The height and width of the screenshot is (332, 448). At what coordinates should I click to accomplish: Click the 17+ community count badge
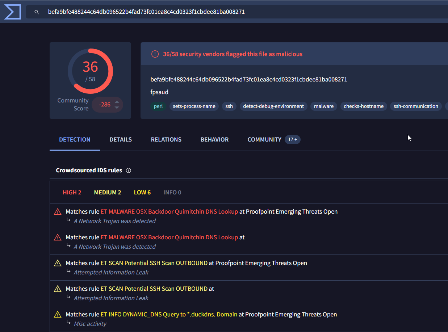293,139
